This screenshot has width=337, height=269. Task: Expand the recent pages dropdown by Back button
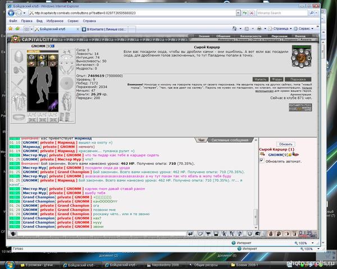24,13
